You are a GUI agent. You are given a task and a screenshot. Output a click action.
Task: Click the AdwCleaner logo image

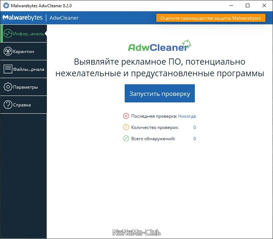click(x=160, y=46)
